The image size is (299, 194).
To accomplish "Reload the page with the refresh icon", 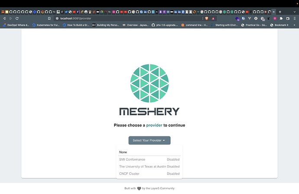I will tap(17, 18).
